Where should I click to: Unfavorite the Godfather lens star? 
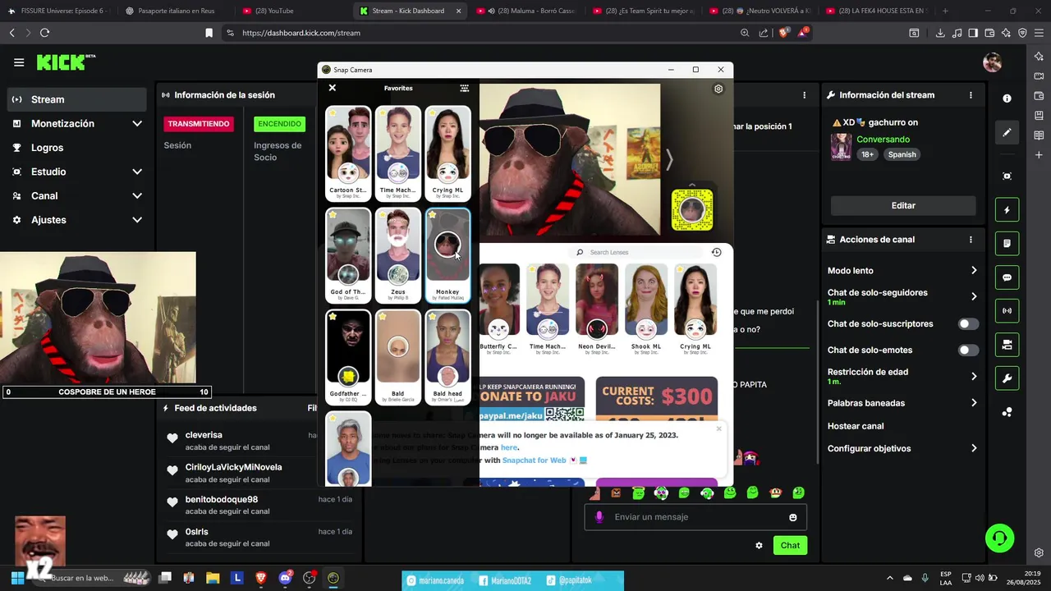coord(333,317)
